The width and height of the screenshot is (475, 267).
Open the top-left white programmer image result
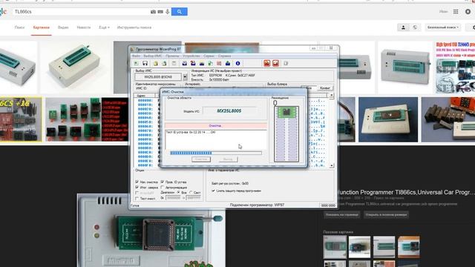pyautogui.click(x=19, y=67)
